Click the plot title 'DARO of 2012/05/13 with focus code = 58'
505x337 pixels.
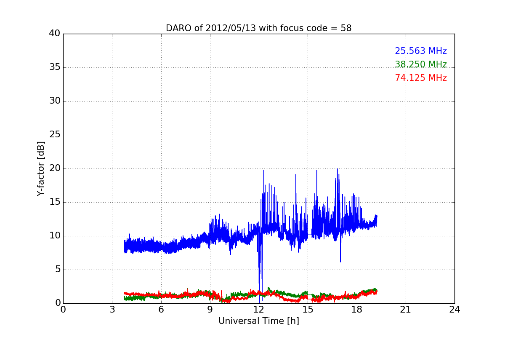258,28
